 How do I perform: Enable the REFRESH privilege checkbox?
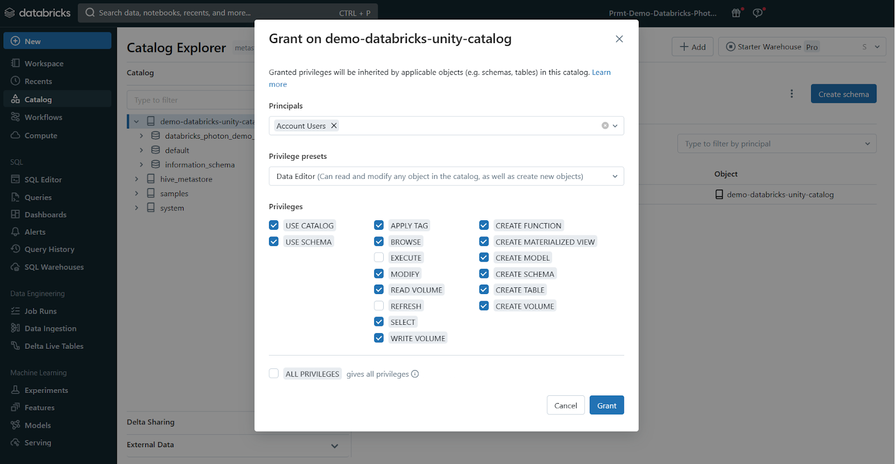[379, 306]
